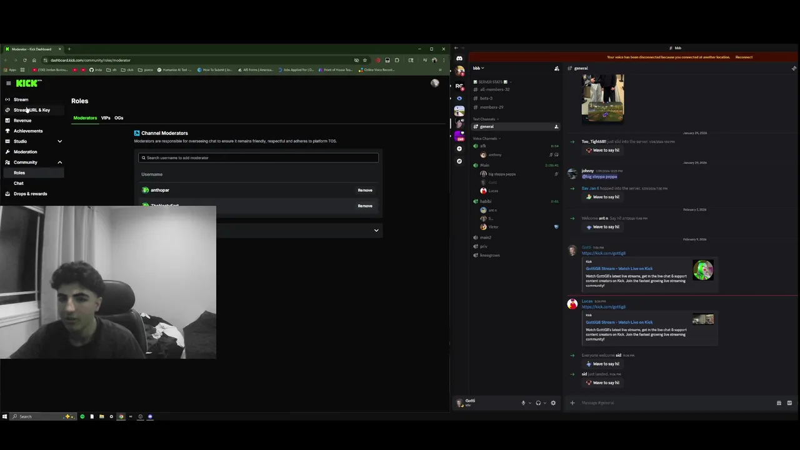Viewport: 800px width, 450px height.
Task: Open Lucas's kick.com/gottig8 link
Action: click(x=604, y=307)
